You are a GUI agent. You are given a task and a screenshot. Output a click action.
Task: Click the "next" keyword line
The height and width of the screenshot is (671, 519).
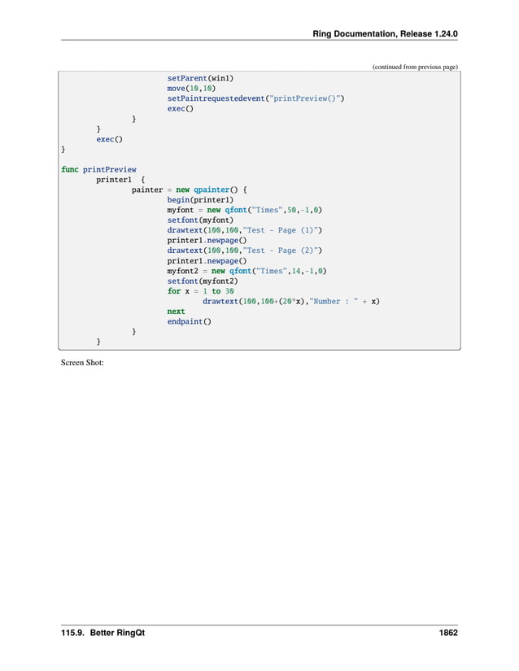pyautogui.click(x=176, y=312)
